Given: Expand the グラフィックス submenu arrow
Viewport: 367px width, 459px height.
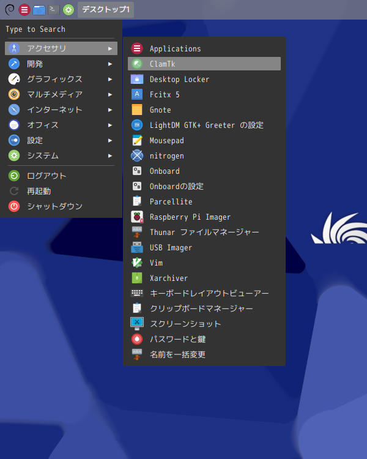Looking at the screenshot, I should [x=110, y=79].
